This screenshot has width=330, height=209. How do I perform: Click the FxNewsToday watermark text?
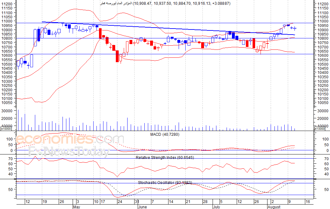click(x=69, y=151)
